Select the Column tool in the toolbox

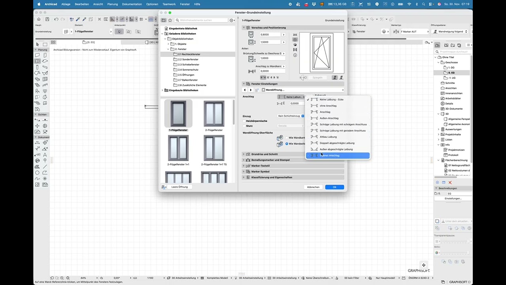tap(38, 67)
